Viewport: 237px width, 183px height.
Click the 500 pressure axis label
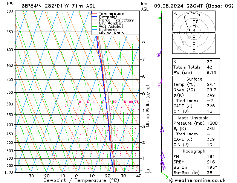(x=11, y=79)
